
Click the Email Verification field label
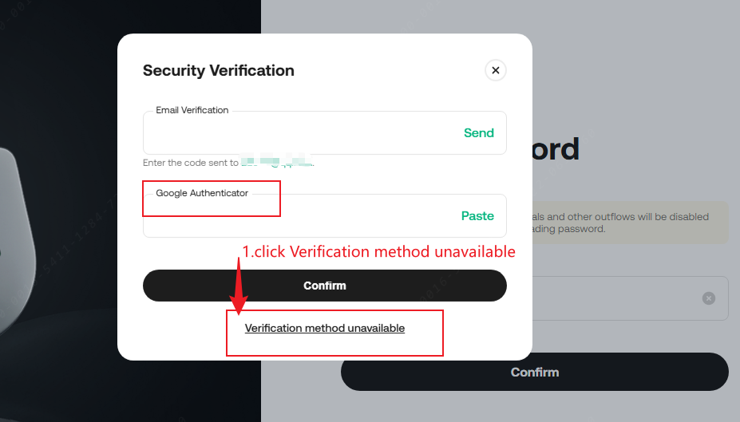tap(192, 110)
